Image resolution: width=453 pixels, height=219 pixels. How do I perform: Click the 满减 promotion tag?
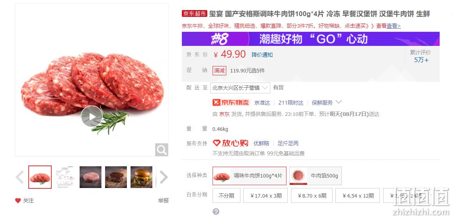[x=219, y=70]
